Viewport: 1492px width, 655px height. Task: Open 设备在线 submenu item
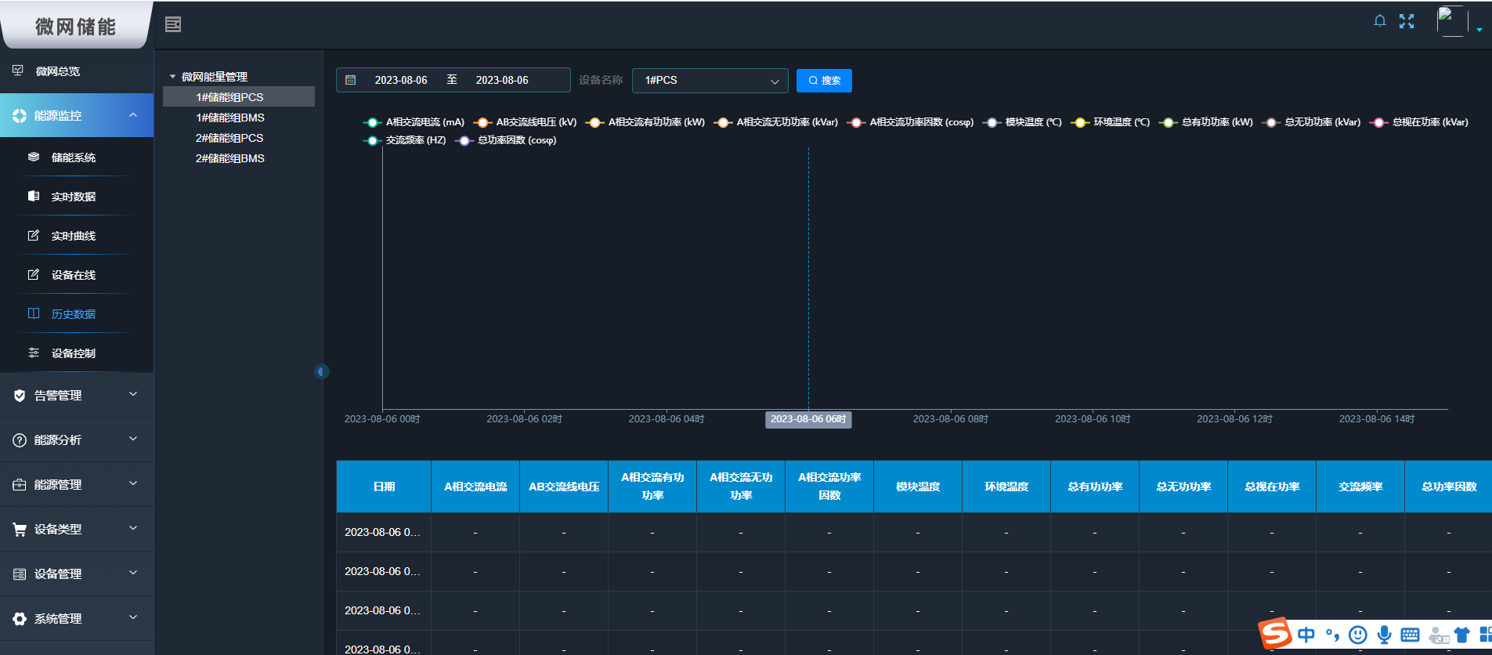77,275
